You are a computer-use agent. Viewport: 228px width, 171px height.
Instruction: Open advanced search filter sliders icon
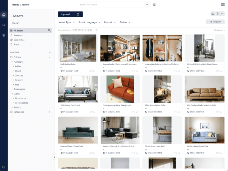[x=154, y=5]
